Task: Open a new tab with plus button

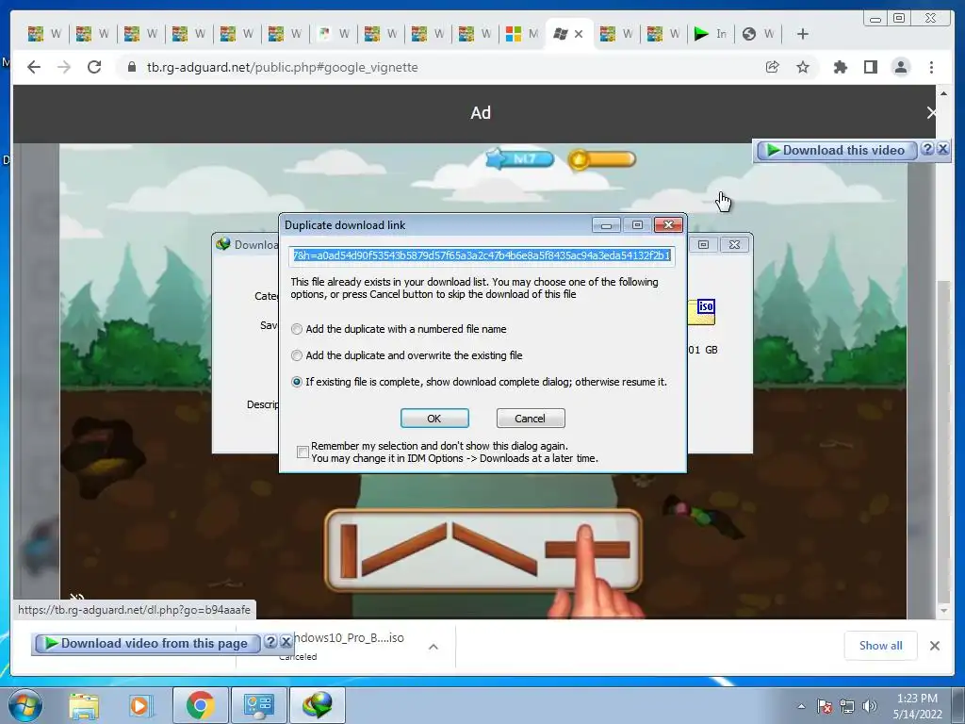Action: tap(803, 34)
